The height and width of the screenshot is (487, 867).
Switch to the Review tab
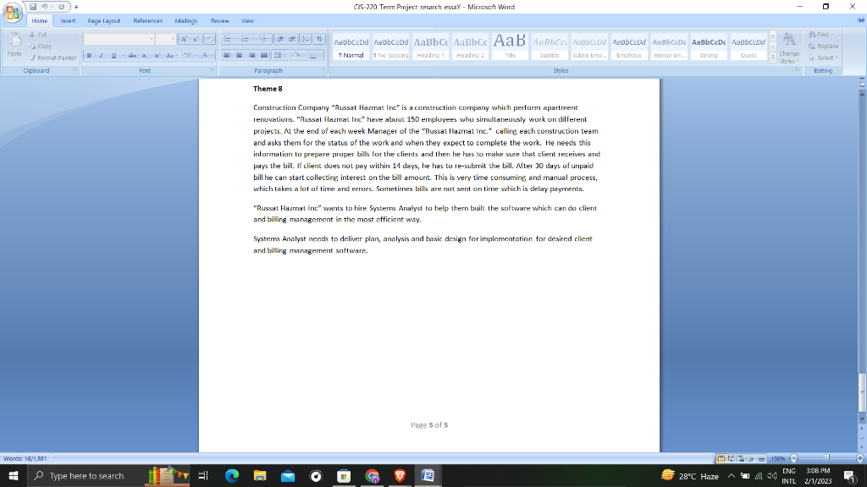pos(219,20)
